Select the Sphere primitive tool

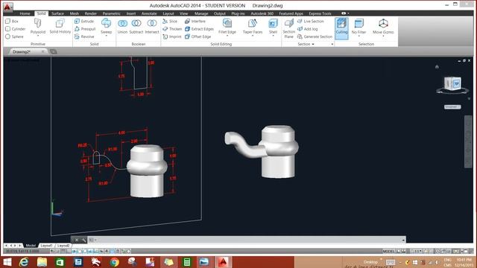click(14, 36)
